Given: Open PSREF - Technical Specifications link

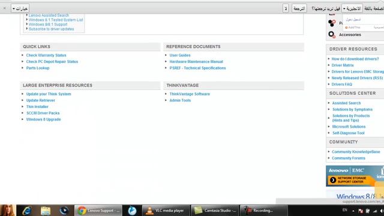Looking at the screenshot, I should point(197,68).
